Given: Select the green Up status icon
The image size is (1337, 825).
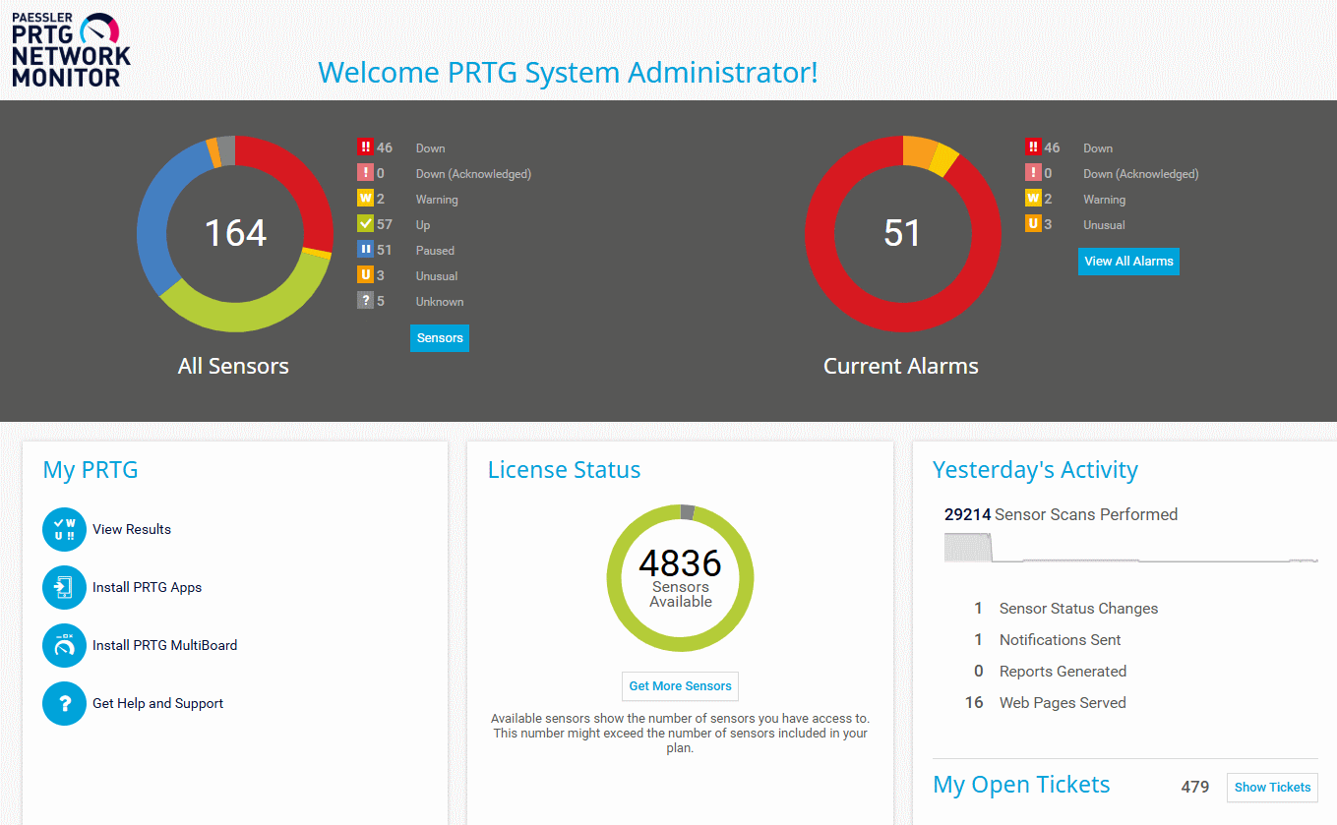Looking at the screenshot, I should (365, 224).
